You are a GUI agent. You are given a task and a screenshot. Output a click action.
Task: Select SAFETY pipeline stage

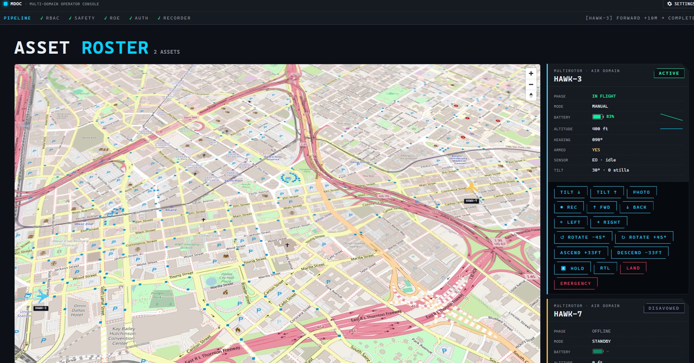pos(82,18)
